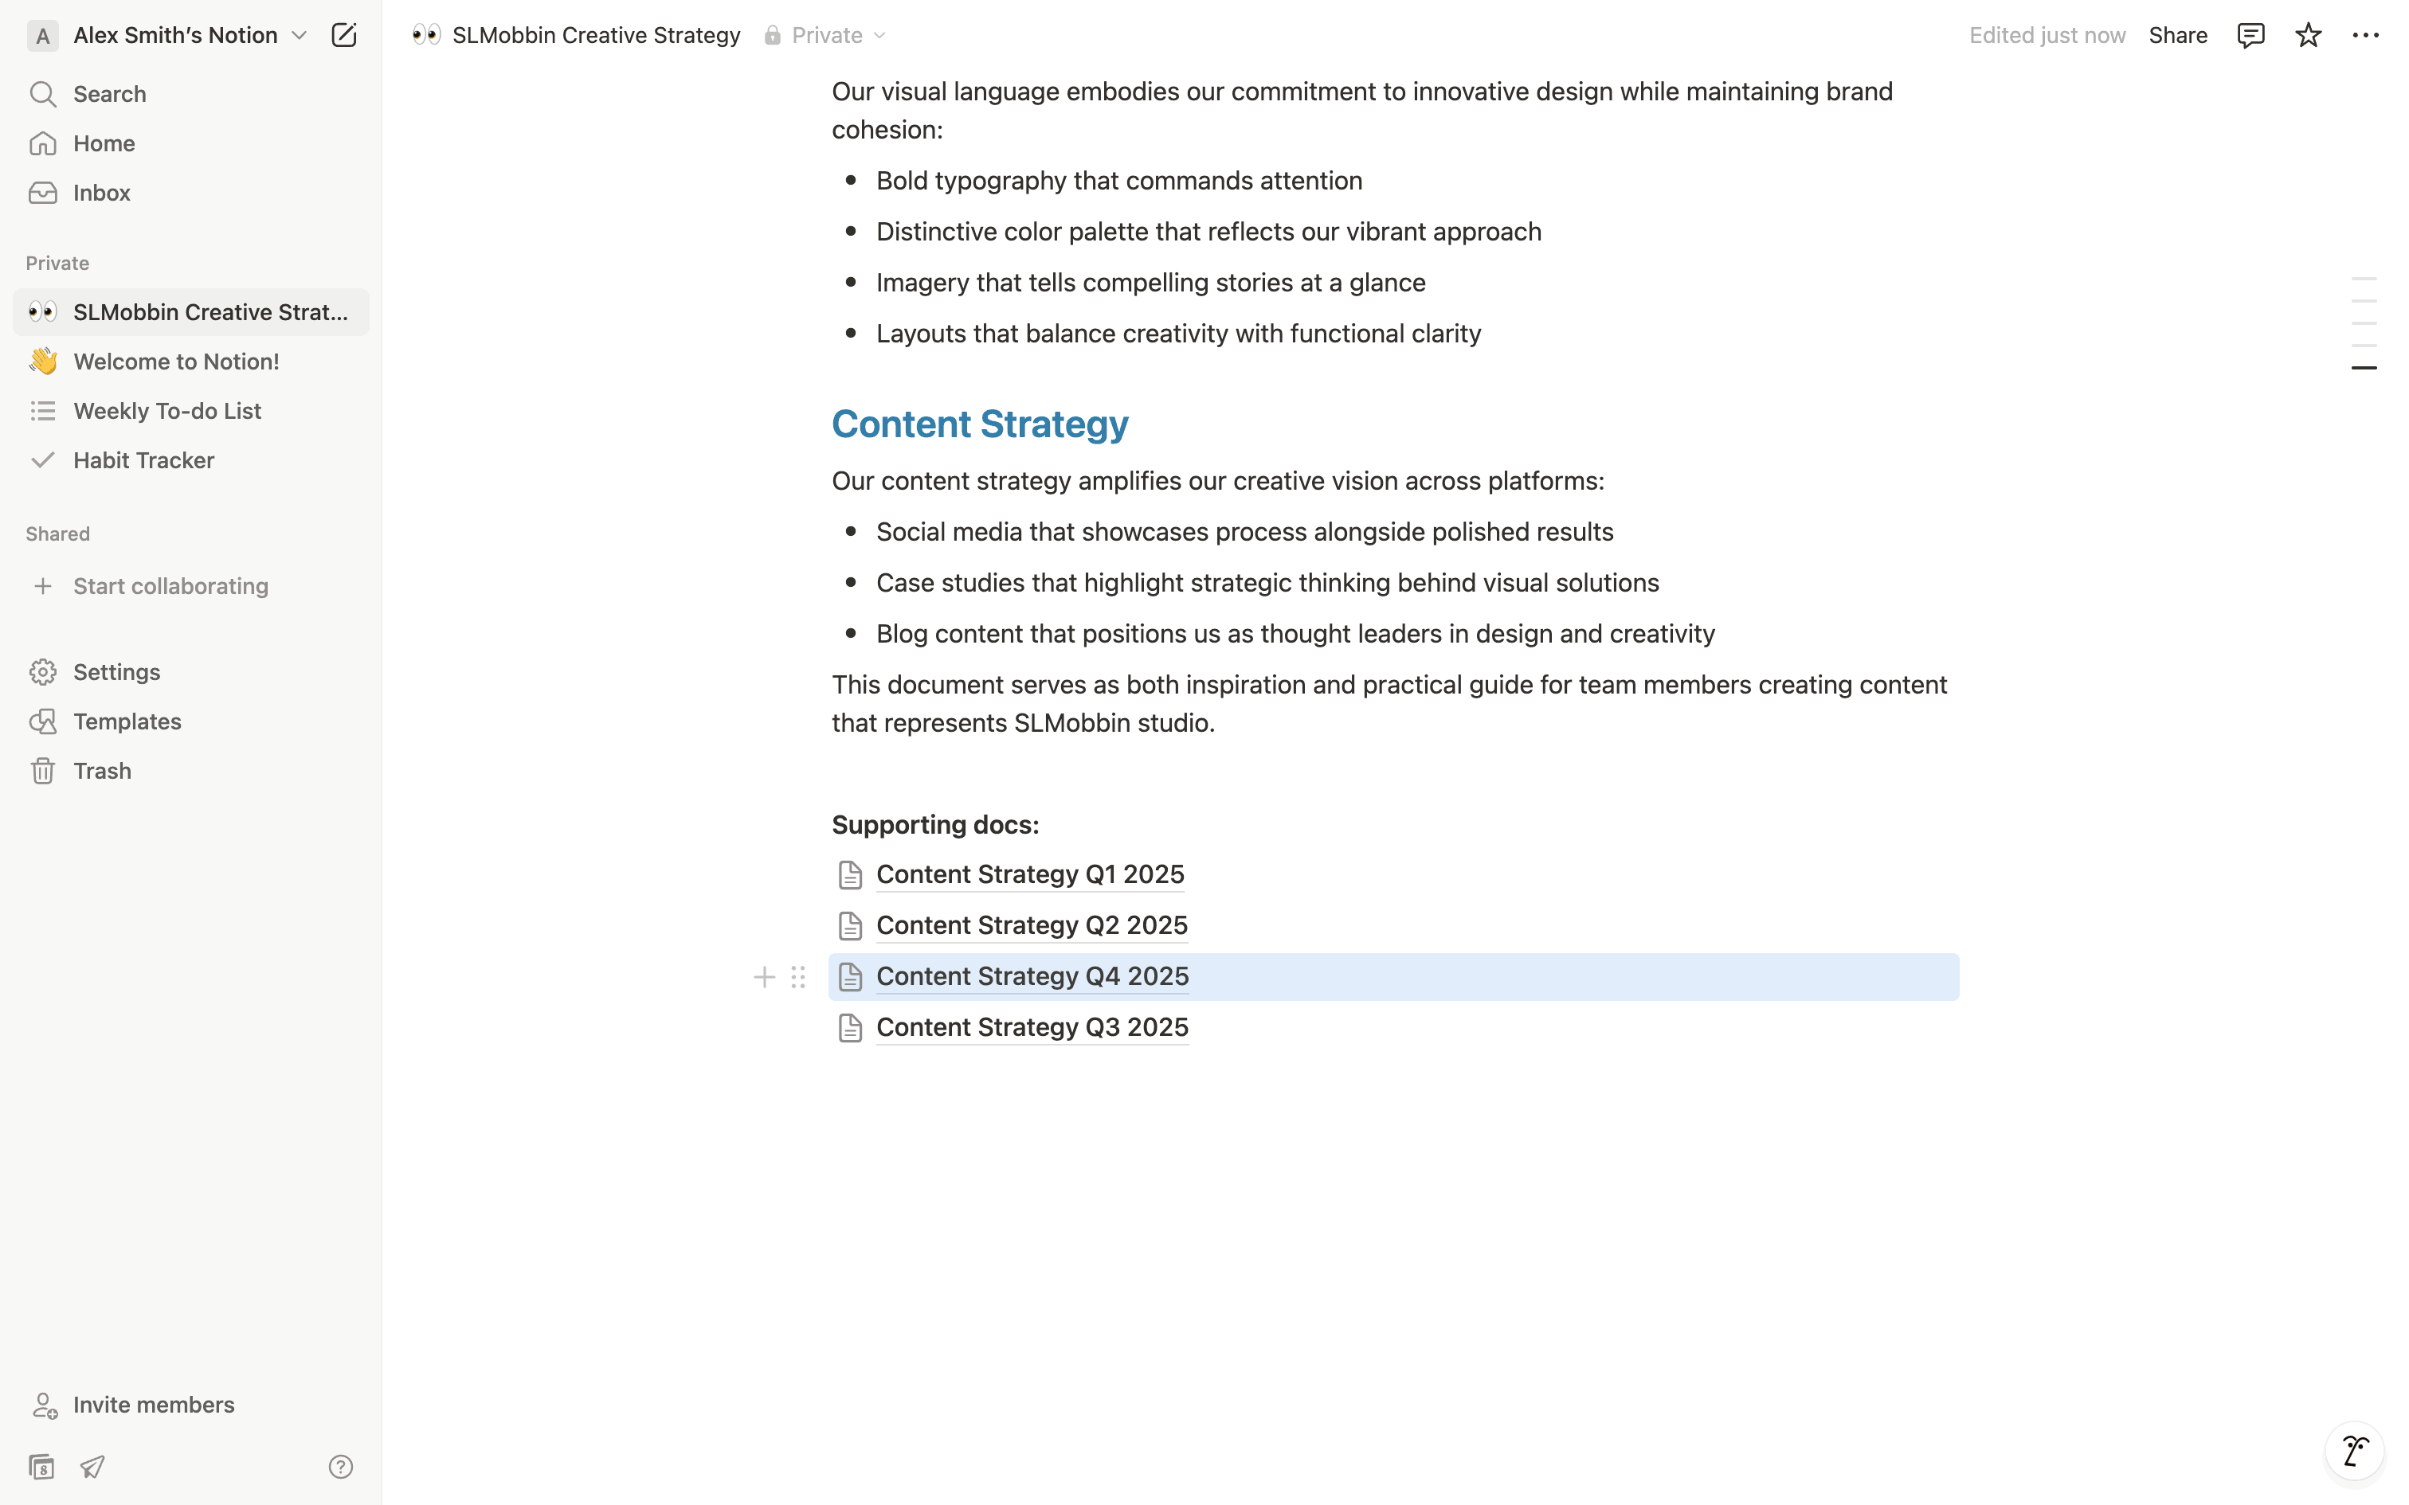Open the Content Strategy Q3 2025 page link
Image resolution: width=2409 pixels, height=1505 pixels.
(x=1032, y=1027)
